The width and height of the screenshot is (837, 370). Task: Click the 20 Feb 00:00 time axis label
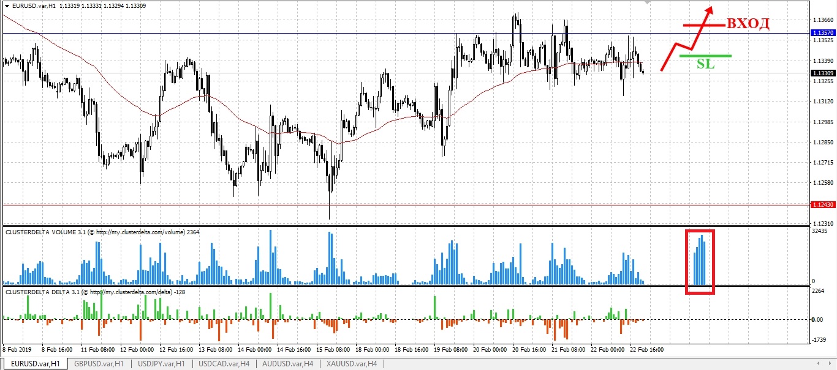(x=489, y=349)
